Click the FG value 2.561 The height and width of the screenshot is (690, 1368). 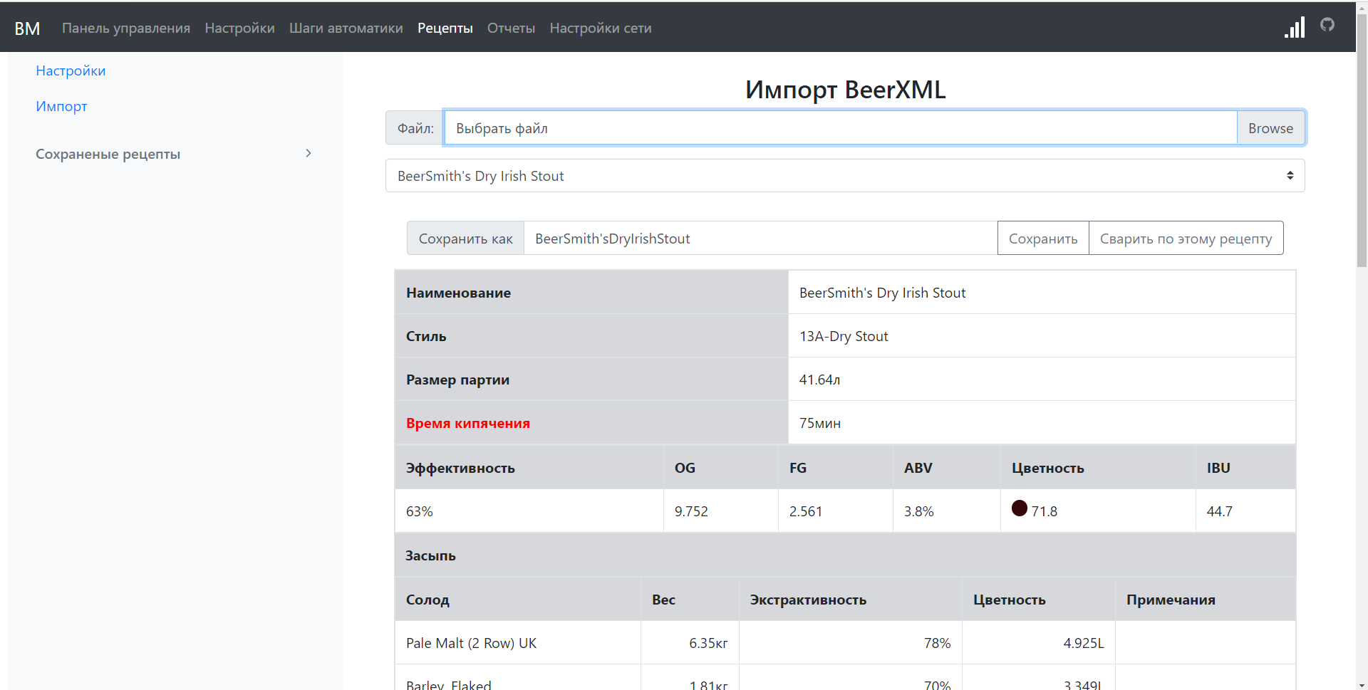tap(806, 511)
